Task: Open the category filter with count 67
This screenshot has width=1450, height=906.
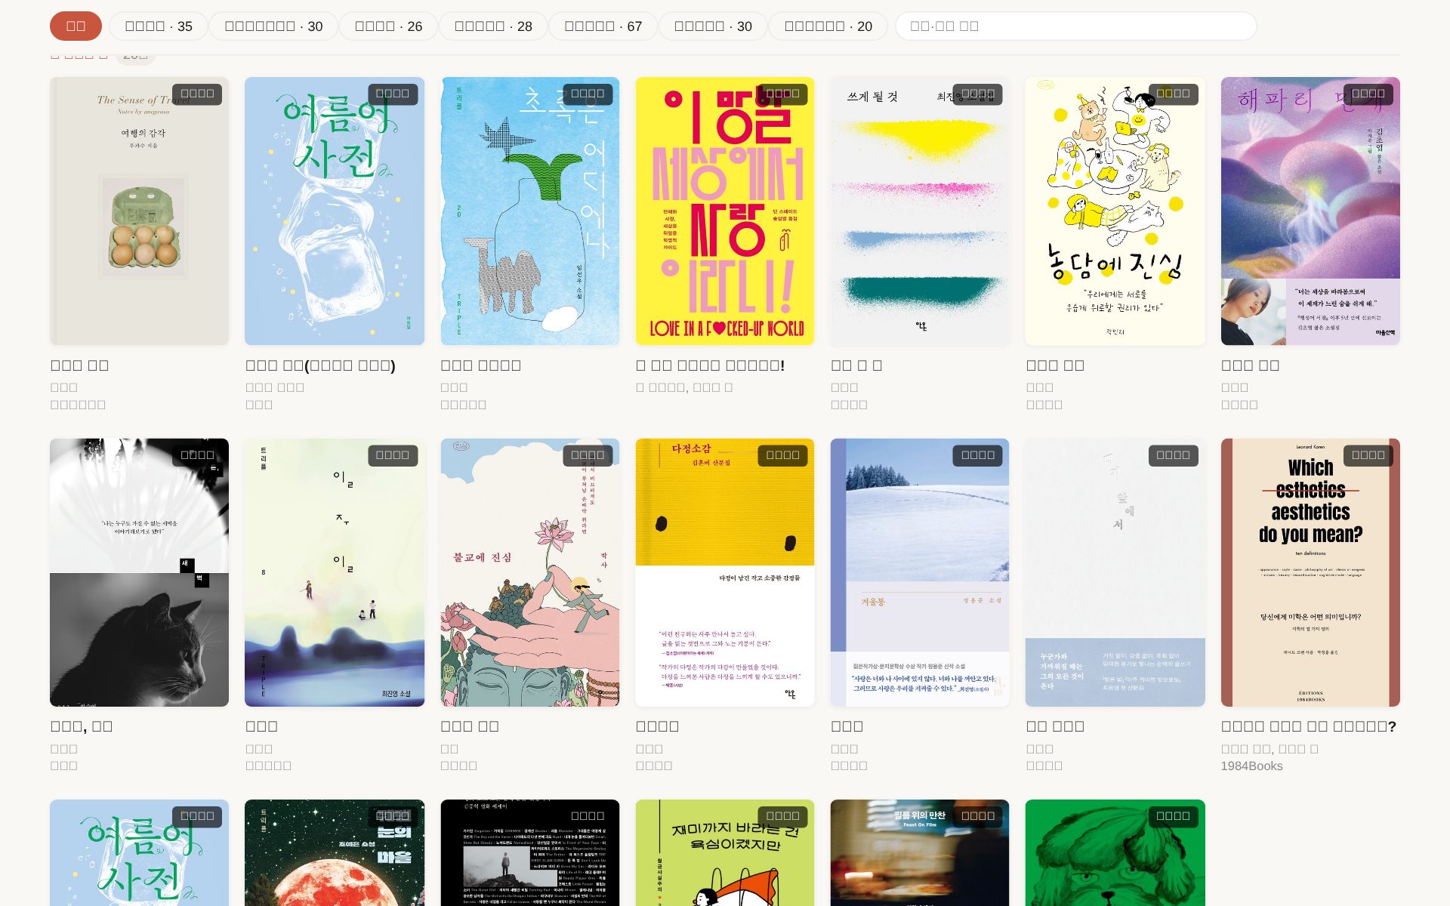Action: pos(603,26)
